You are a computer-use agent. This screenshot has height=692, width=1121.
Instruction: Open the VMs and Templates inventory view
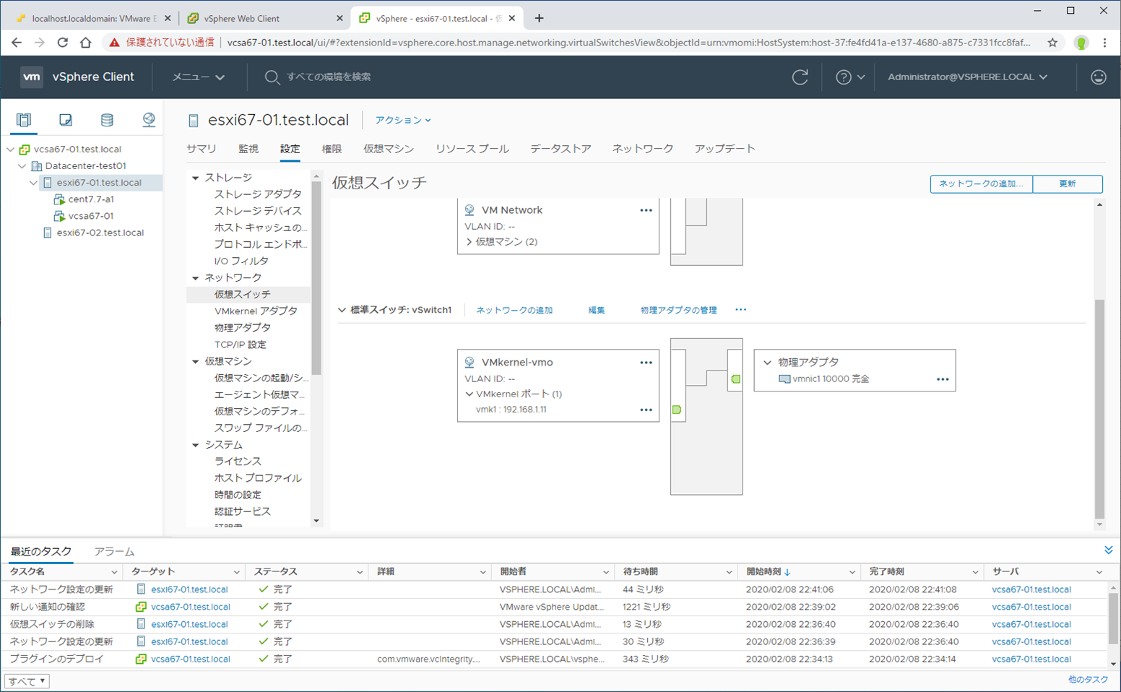(x=66, y=120)
